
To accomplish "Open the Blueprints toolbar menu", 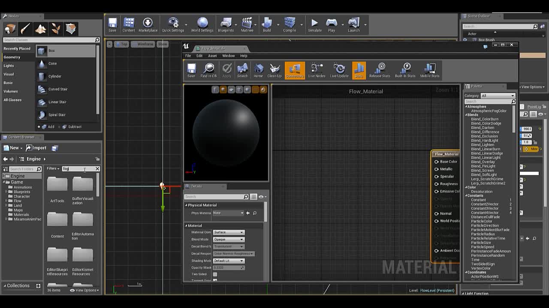I will click(226, 25).
